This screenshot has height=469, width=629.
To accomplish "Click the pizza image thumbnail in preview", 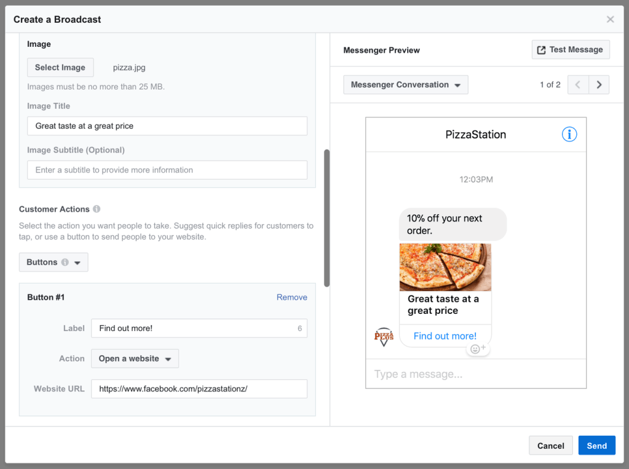I will [x=445, y=267].
